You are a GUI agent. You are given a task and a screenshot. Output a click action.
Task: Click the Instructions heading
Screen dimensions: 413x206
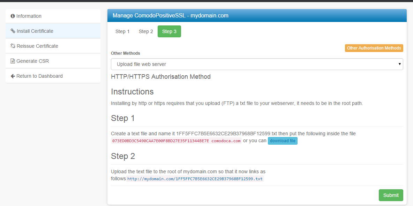pyautogui.click(x=132, y=92)
